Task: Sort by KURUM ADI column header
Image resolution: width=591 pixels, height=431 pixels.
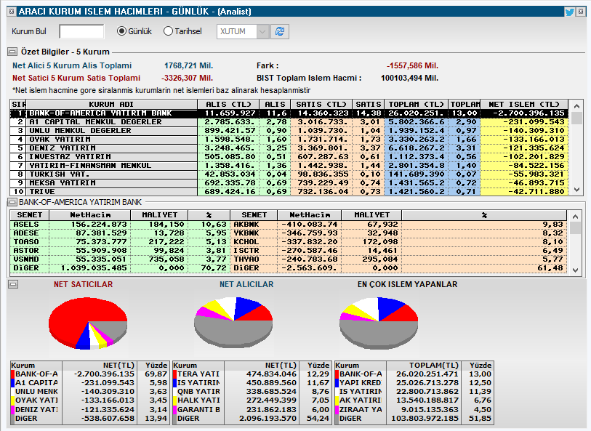Action: (x=111, y=104)
